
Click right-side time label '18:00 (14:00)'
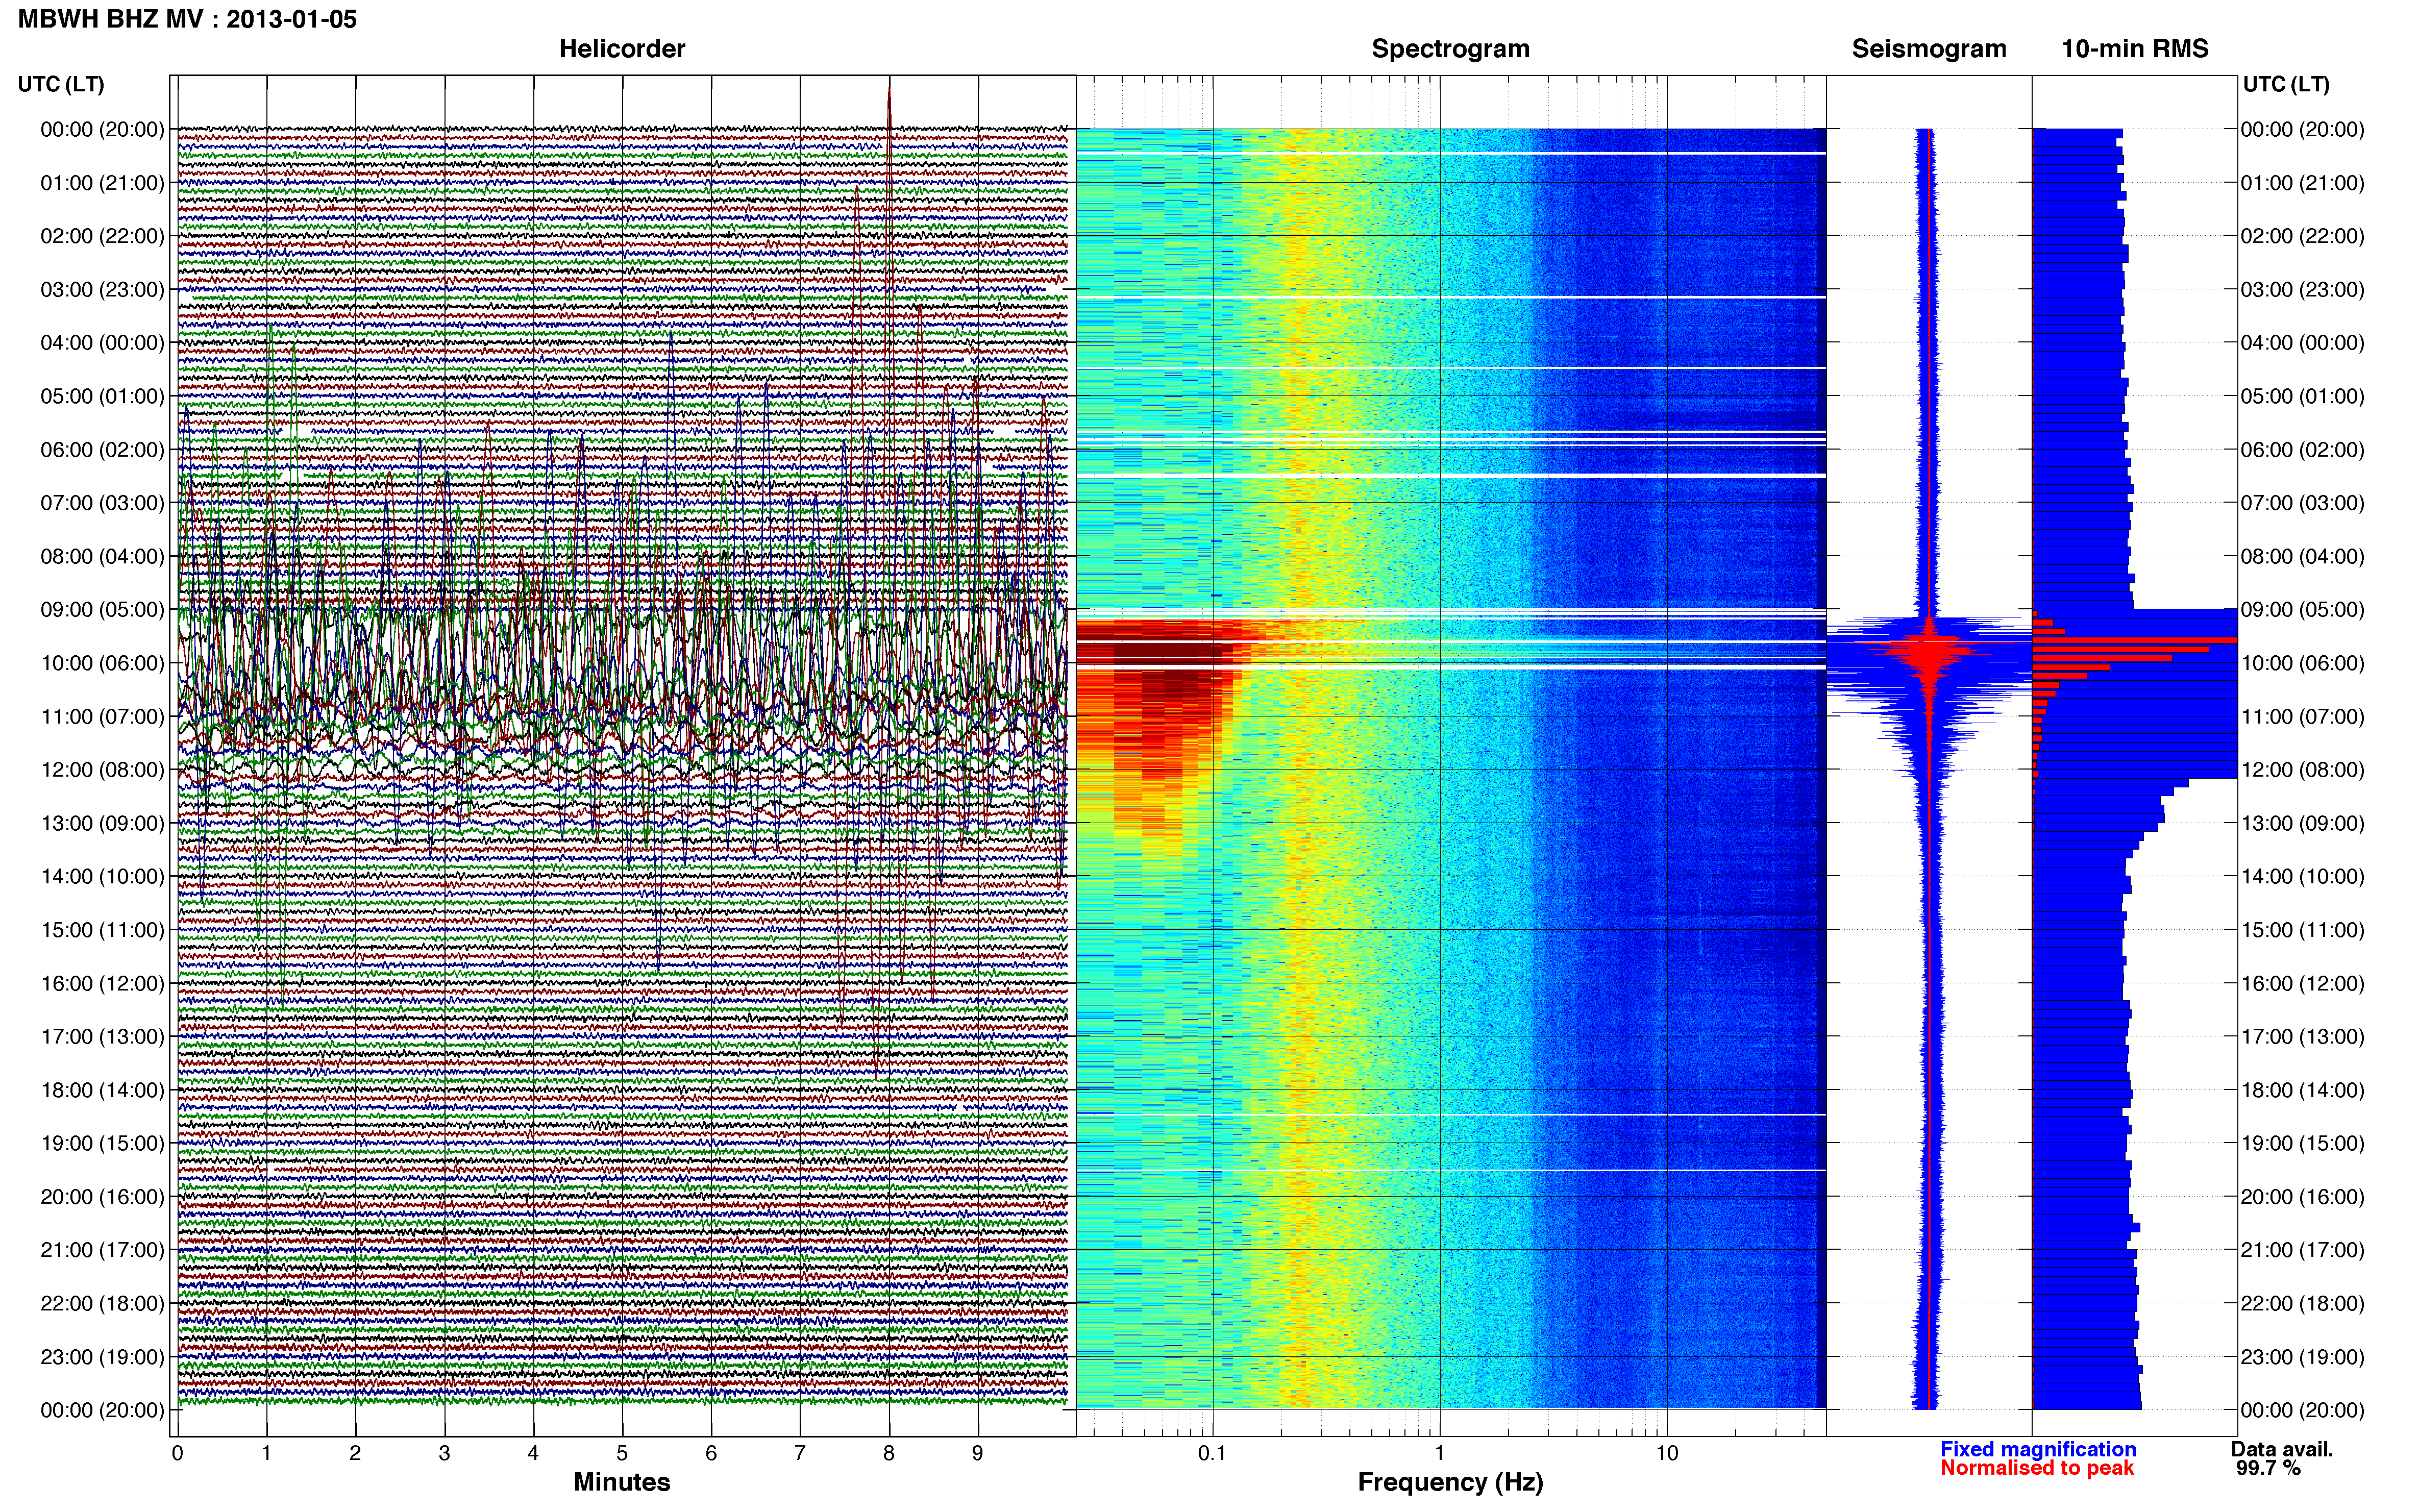pos(2303,1090)
